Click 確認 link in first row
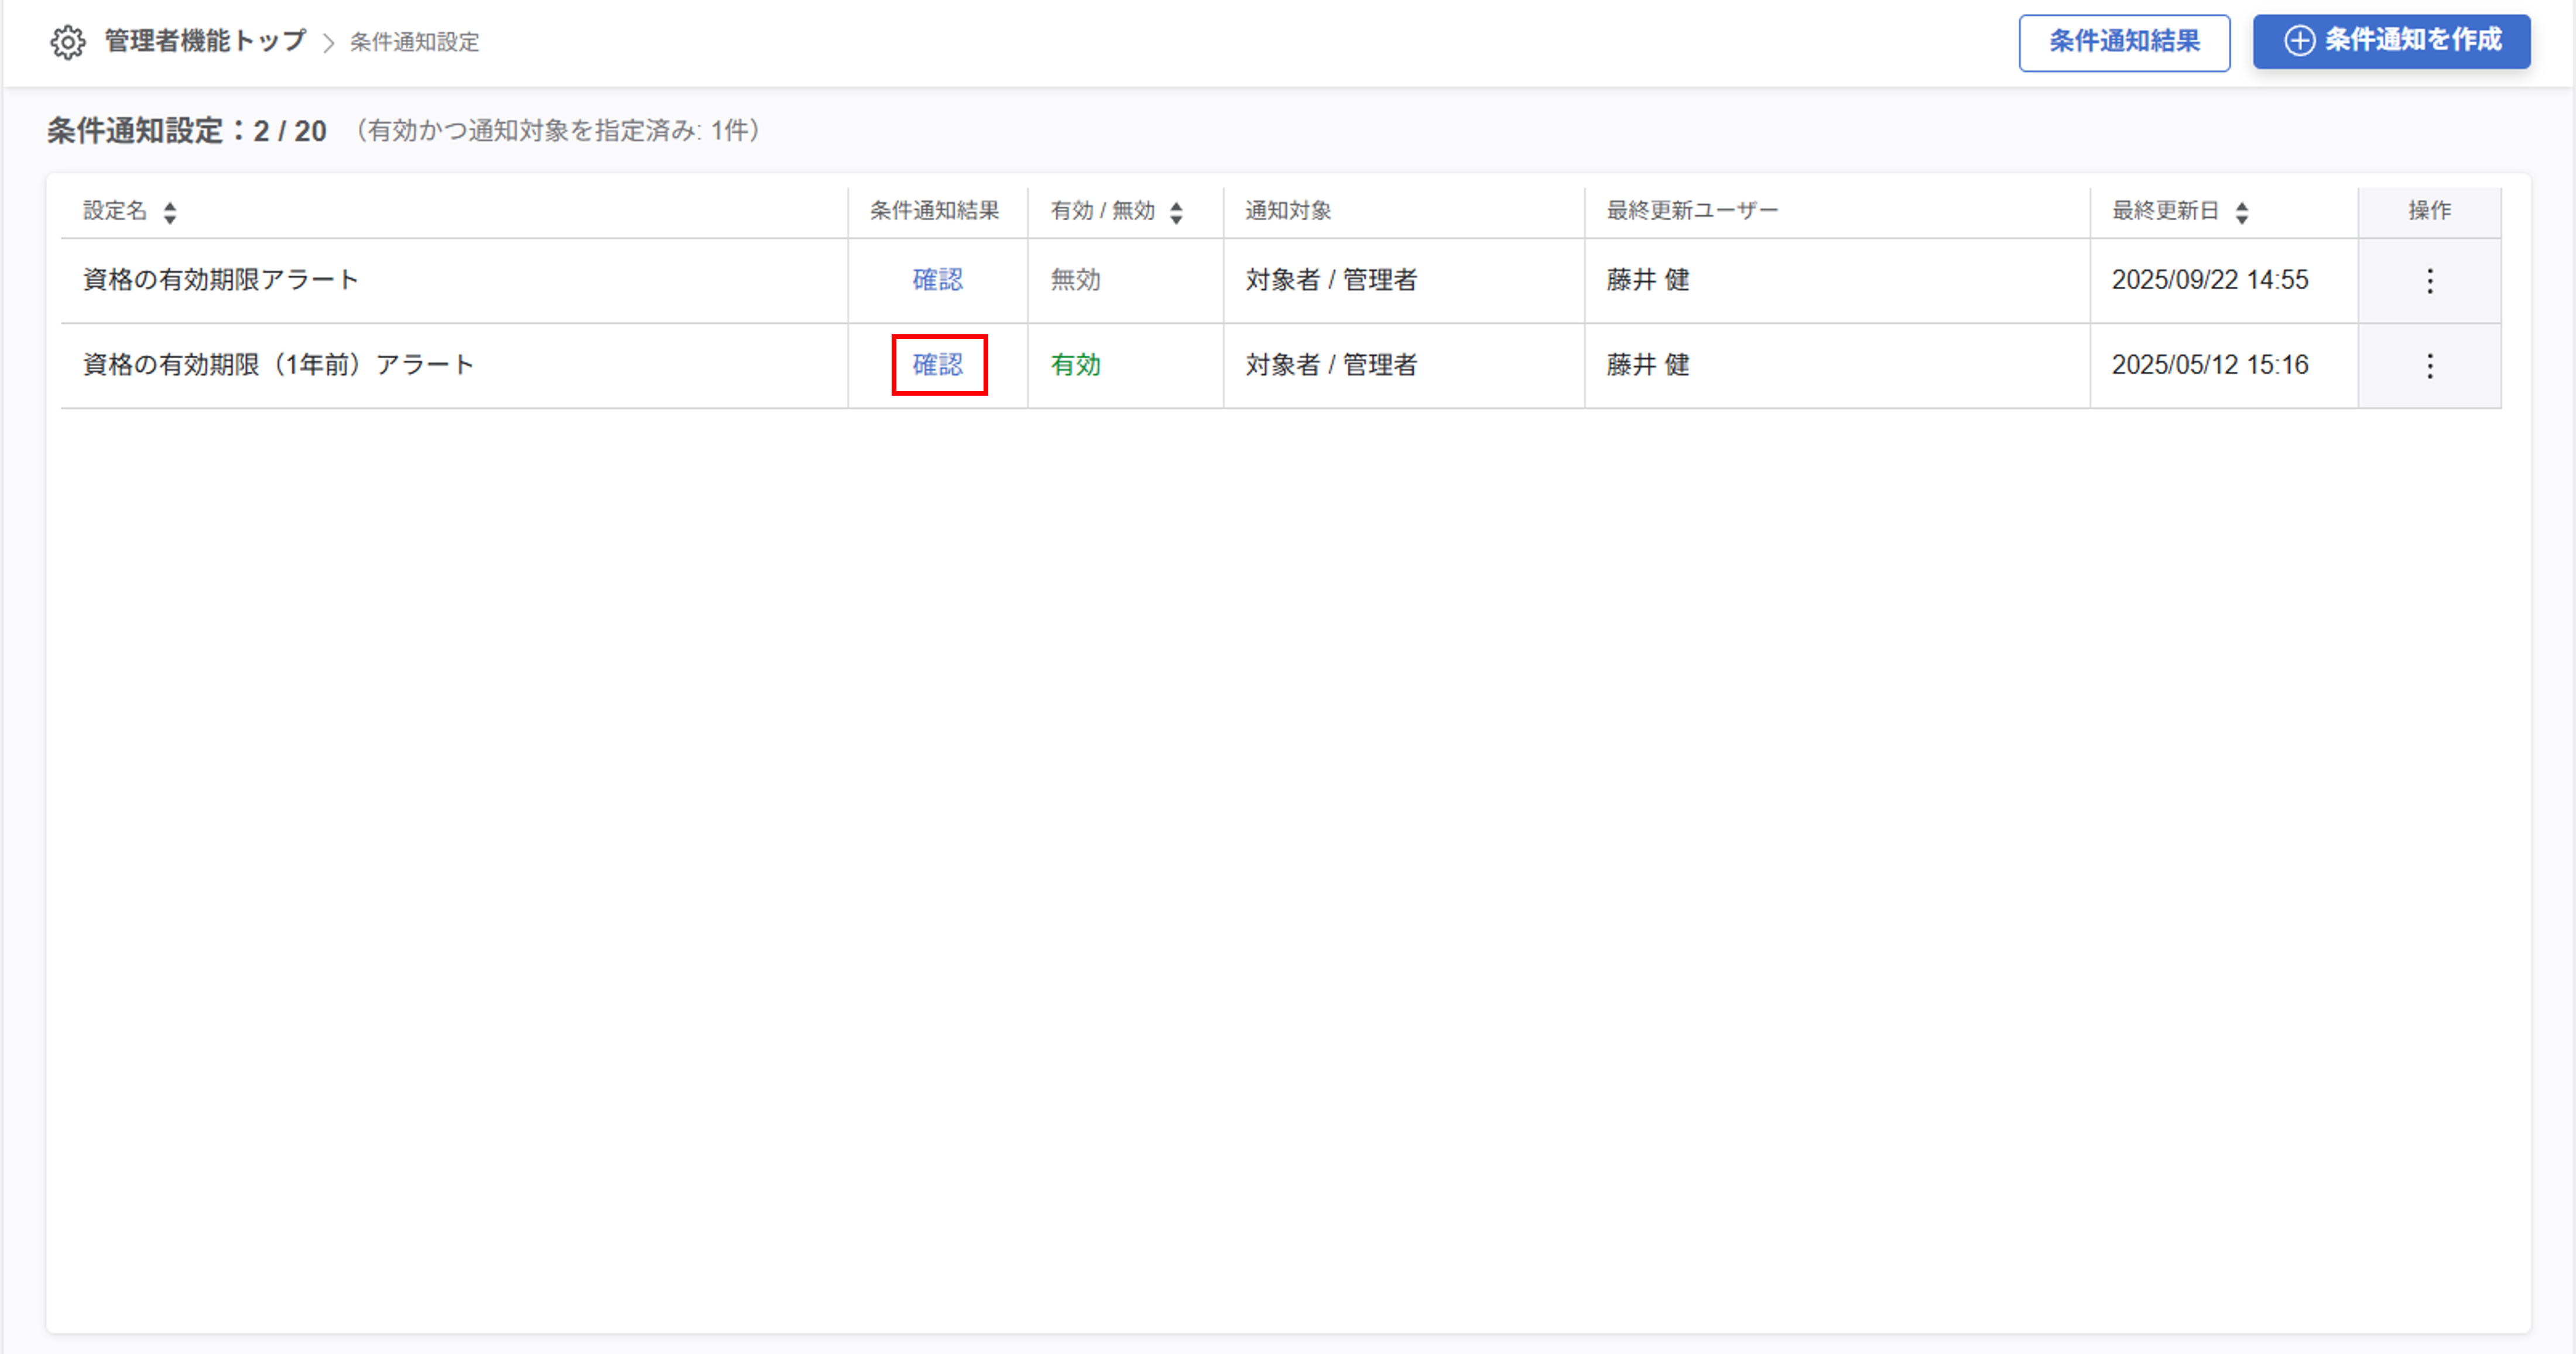This screenshot has width=2576, height=1354. click(x=937, y=280)
